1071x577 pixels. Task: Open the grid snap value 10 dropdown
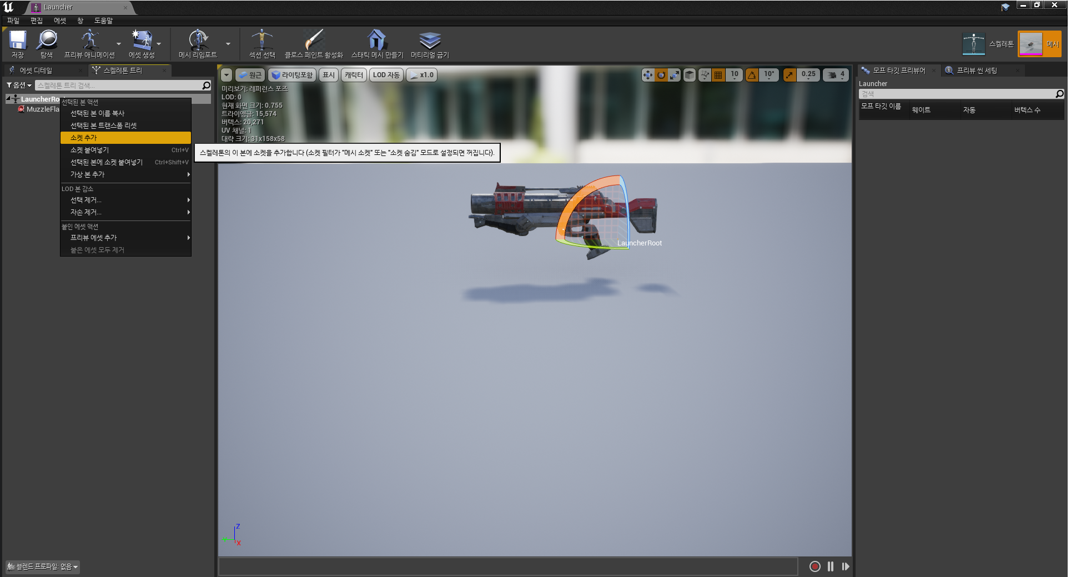[x=734, y=75]
